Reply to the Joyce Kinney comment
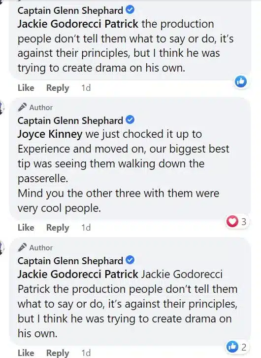Image resolution: width=261 pixels, height=358 pixels. point(58,228)
